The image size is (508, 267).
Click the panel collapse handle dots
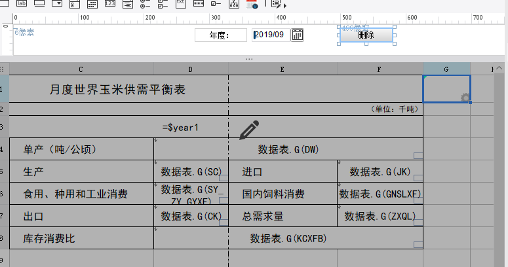[249, 60]
